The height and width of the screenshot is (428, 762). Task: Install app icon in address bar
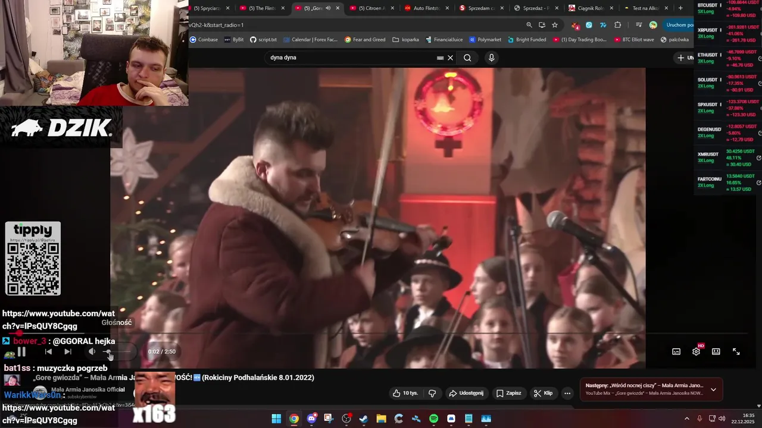click(542, 25)
